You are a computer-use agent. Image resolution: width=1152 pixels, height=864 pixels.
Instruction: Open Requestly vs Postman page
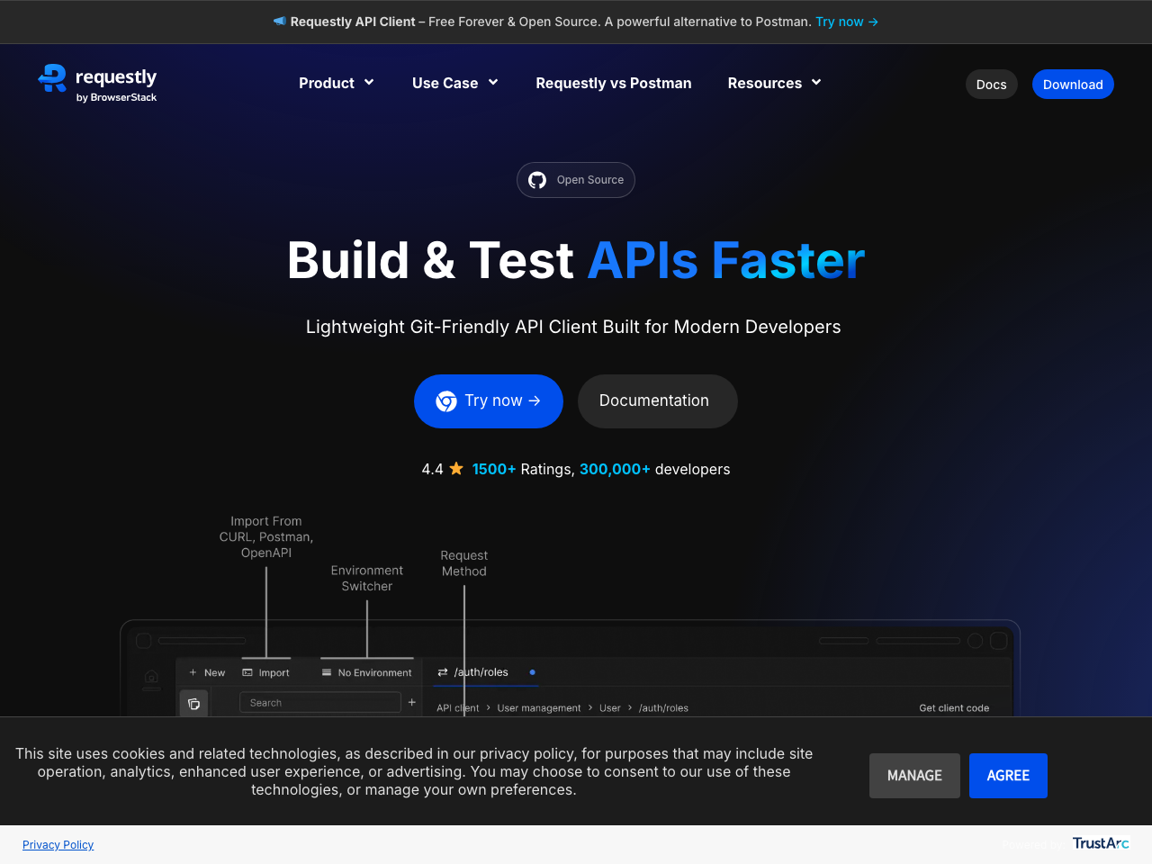pyautogui.click(x=614, y=83)
